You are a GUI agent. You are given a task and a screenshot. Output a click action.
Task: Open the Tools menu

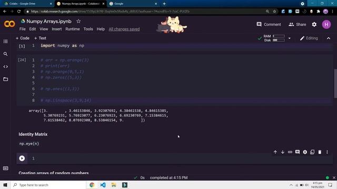pyautogui.click(x=88, y=29)
